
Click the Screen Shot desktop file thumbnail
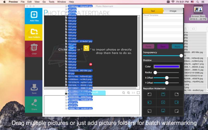coord(198,10)
